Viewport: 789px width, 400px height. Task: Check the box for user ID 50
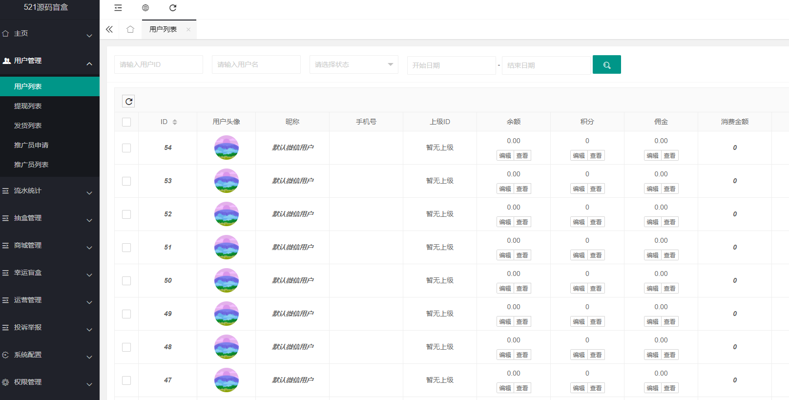126,281
